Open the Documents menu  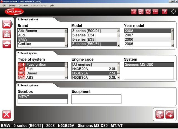23,6
